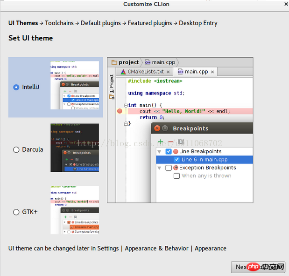The width and height of the screenshot is (289, 276).
Task: Toggle the When any is thrown checkbox
Action: [x=176, y=176]
